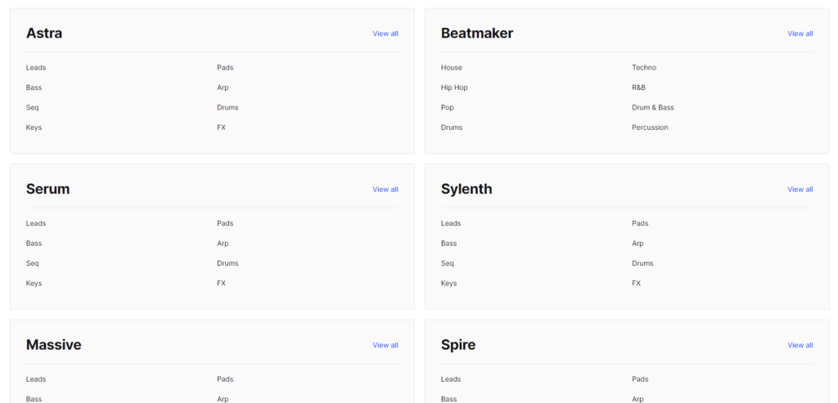The image size is (838, 403).
Task: Open Leads under Massive
Action: (36, 379)
